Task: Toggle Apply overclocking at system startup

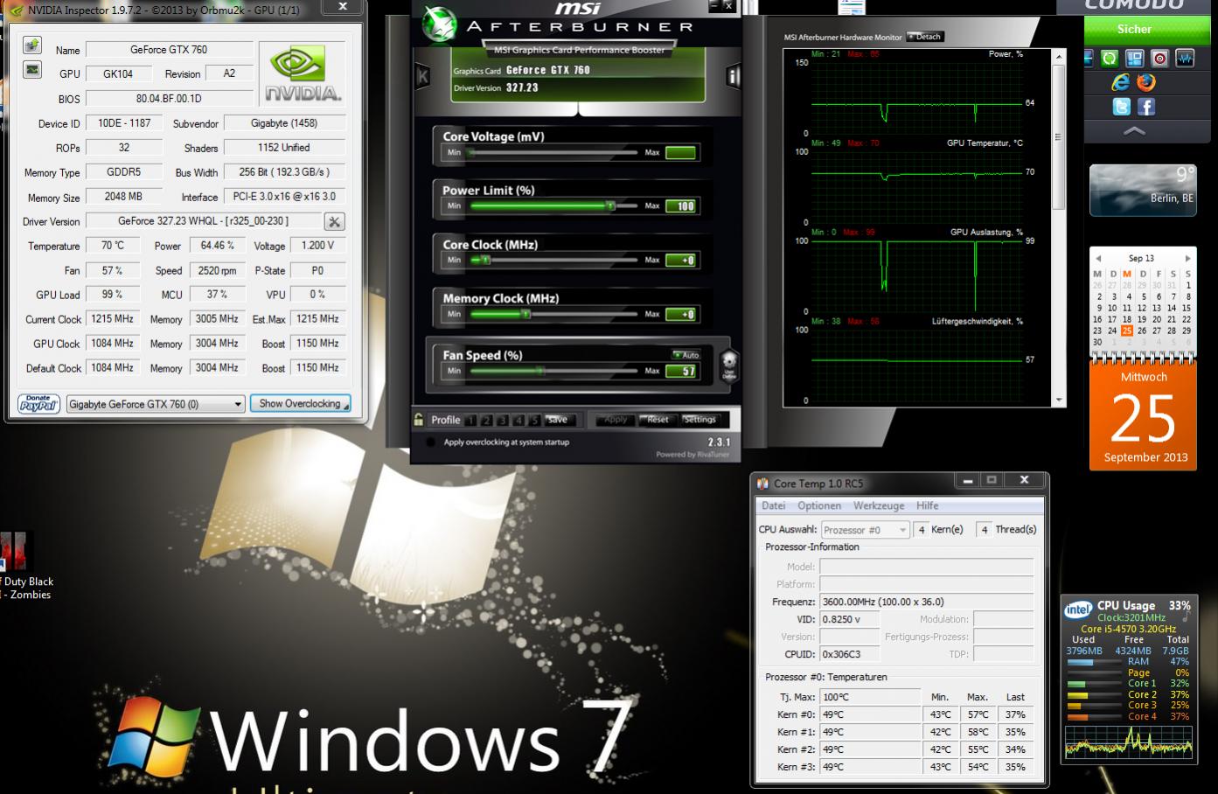Action: tap(430, 442)
